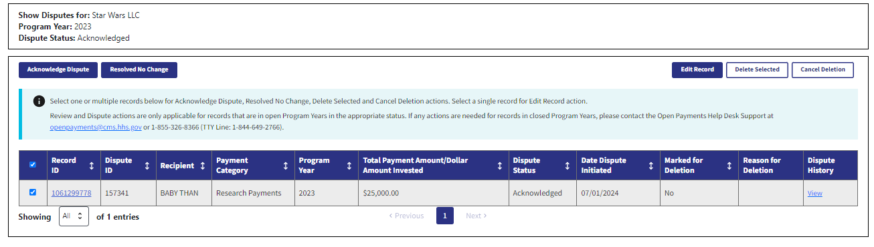
Task: Sort Program Year column arrows
Action: [349, 166]
